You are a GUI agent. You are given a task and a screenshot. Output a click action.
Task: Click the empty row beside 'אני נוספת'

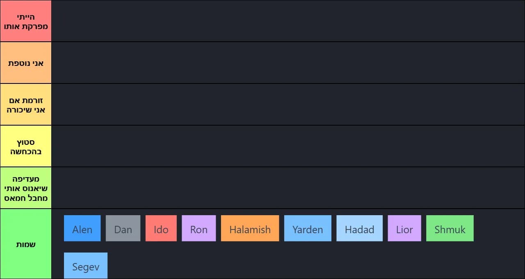(287, 63)
